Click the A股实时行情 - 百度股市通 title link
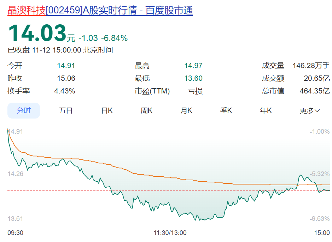This screenshot has width=332, height=242. click(120, 11)
